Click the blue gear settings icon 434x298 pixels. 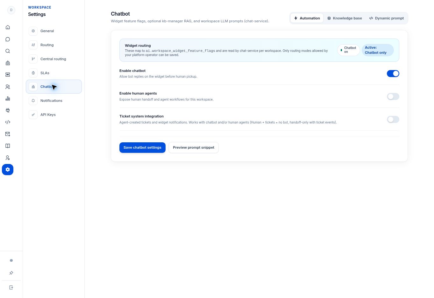(x=8, y=169)
